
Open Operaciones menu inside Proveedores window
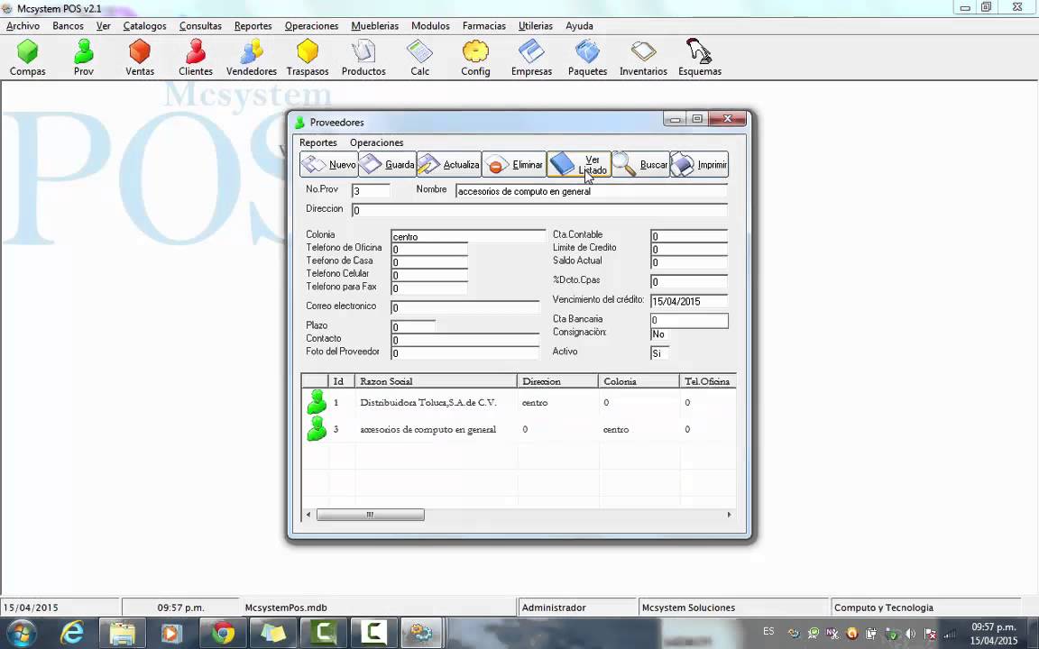point(376,142)
